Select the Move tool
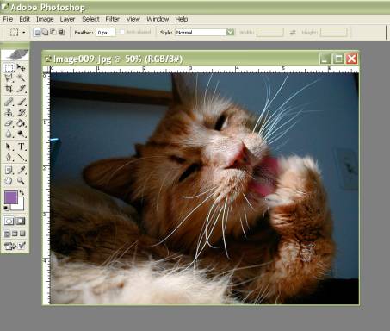The image size is (390, 331). 21,67
